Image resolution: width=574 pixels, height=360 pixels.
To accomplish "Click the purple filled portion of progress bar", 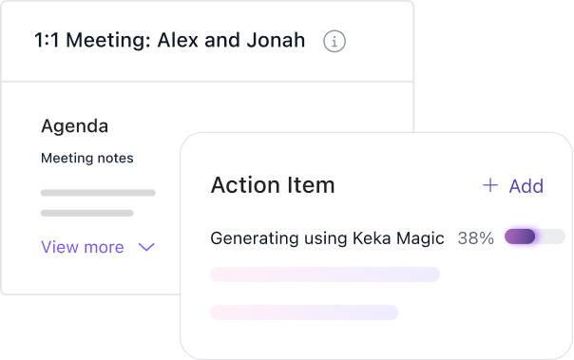I will (520, 237).
